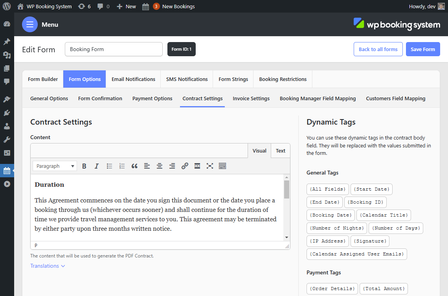448x296 pixels.
Task: Click the plus New icon
Action: 119,6
